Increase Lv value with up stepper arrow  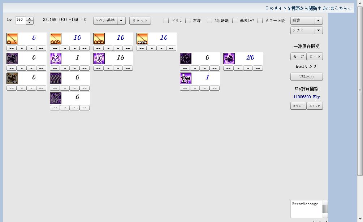click(29, 19)
